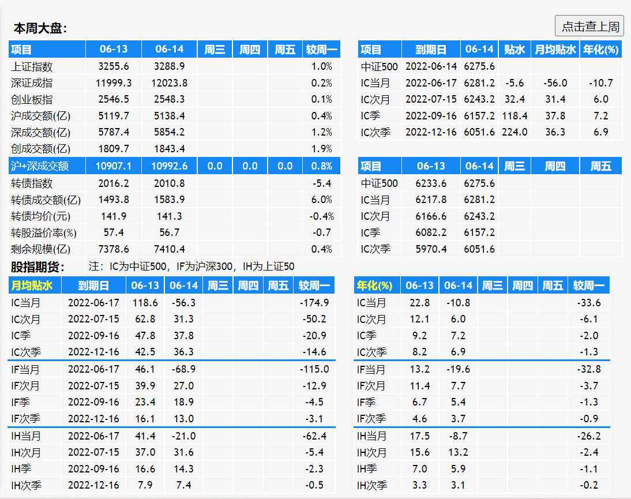Click value -19.6 annualized for IF当月
631x499 pixels.
pyautogui.click(x=458, y=369)
